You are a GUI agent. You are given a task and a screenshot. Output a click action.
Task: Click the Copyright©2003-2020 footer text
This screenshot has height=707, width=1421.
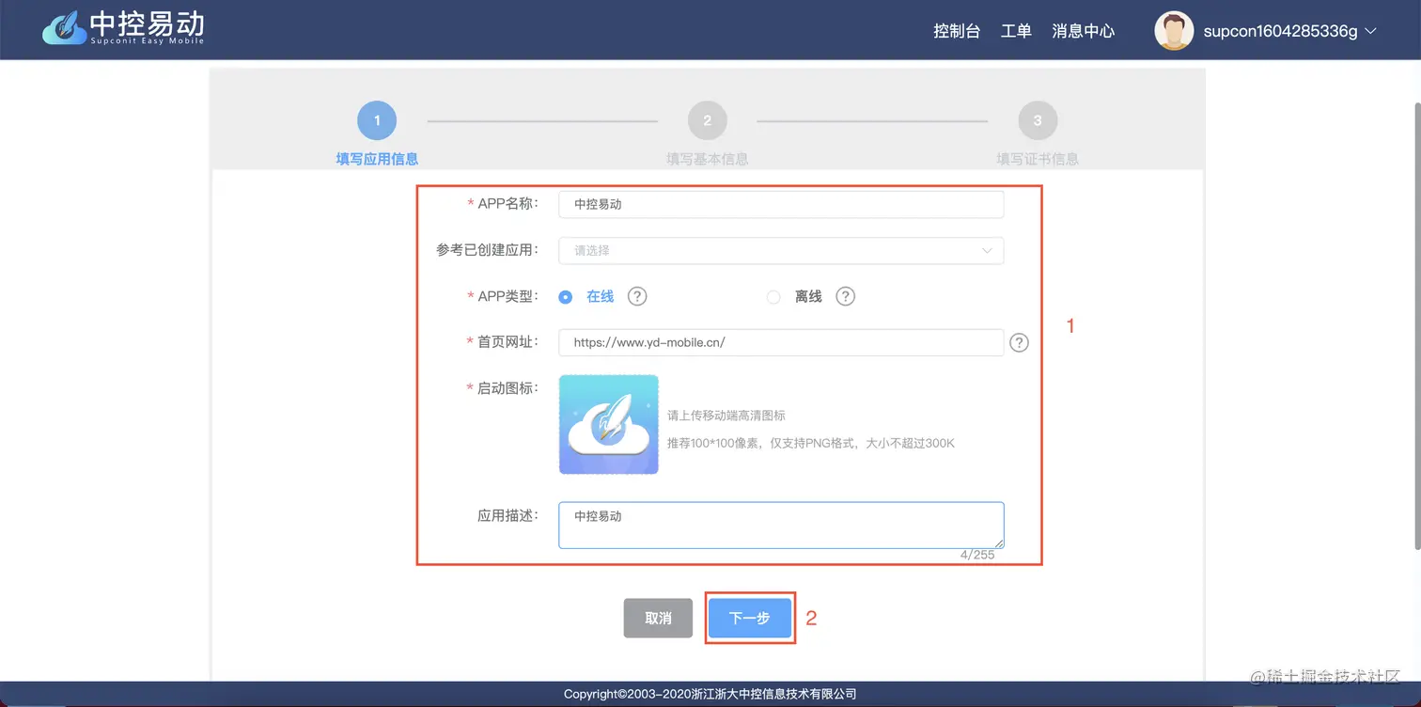click(x=710, y=694)
